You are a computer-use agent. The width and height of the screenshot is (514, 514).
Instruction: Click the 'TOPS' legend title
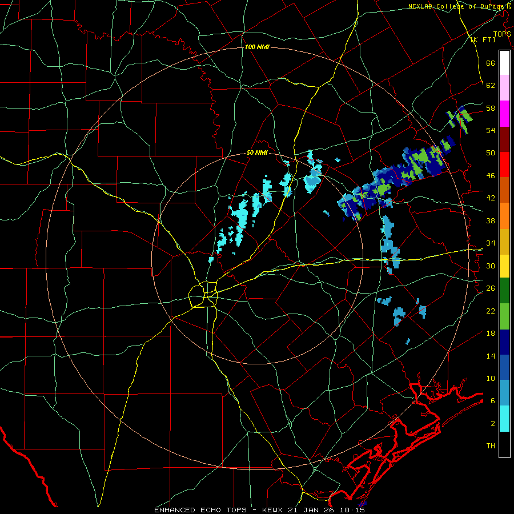click(x=502, y=34)
